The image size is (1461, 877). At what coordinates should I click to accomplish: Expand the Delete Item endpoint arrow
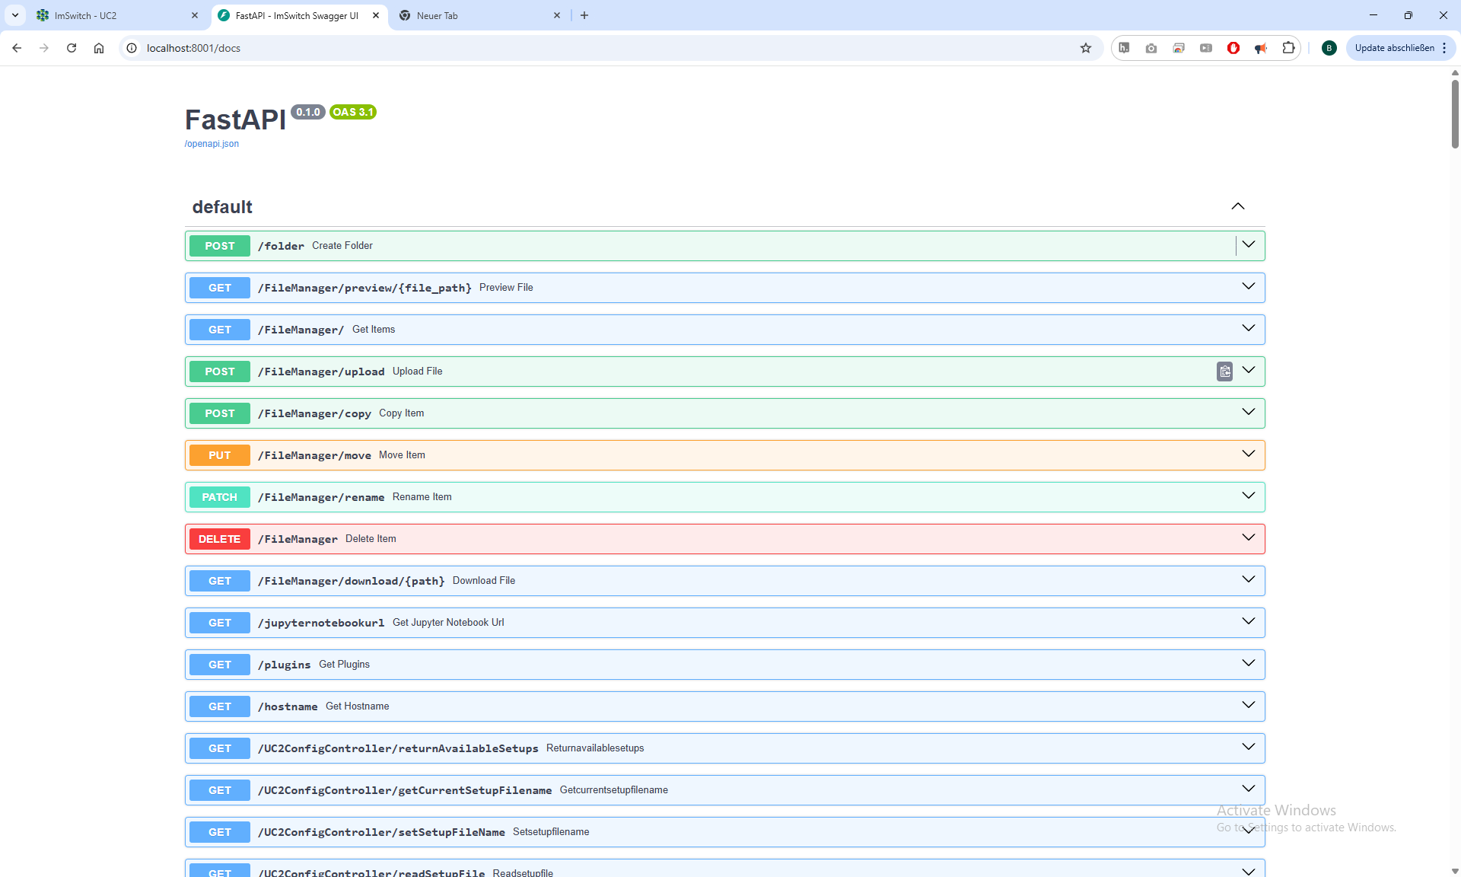click(1249, 537)
